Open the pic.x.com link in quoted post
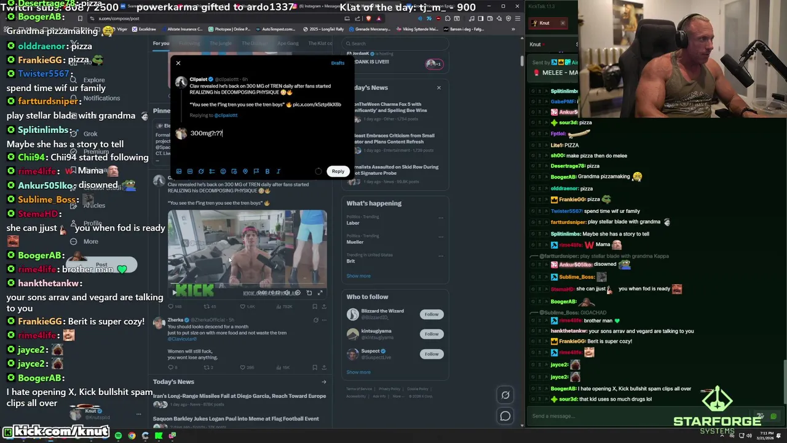This screenshot has width=787, height=443. [x=317, y=105]
